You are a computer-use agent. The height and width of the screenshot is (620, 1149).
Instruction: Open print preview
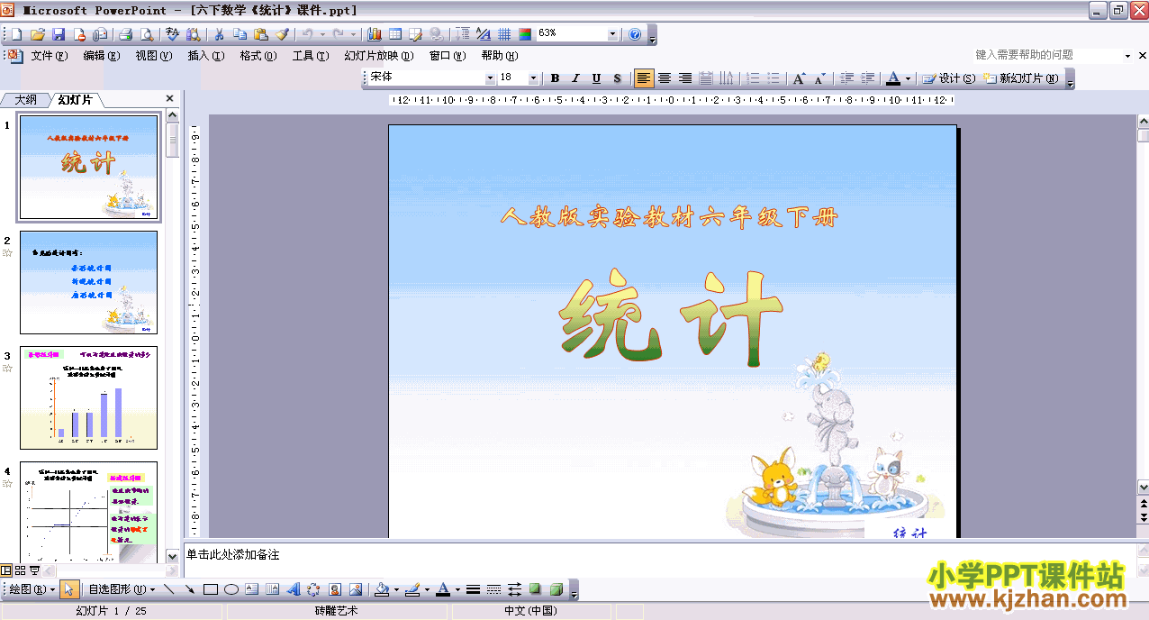coord(146,34)
